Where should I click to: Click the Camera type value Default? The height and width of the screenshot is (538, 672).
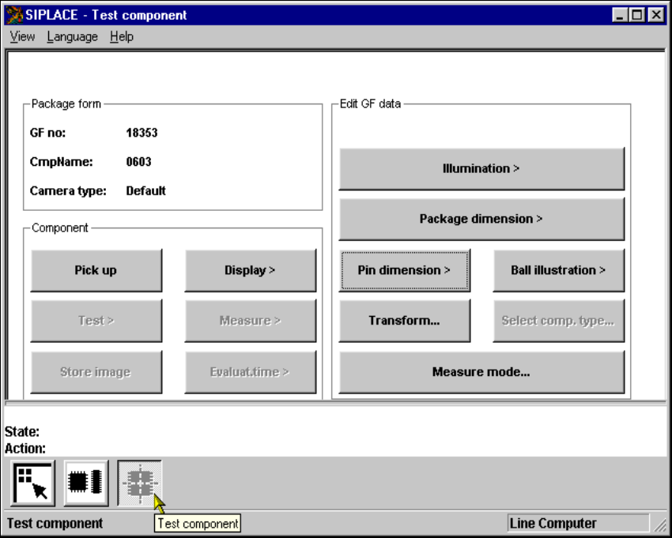tap(145, 191)
